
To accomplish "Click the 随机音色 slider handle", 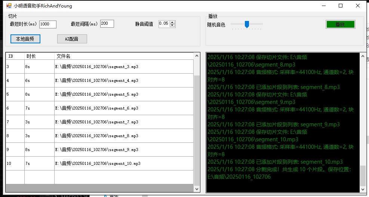I will click(x=247, y=24).
